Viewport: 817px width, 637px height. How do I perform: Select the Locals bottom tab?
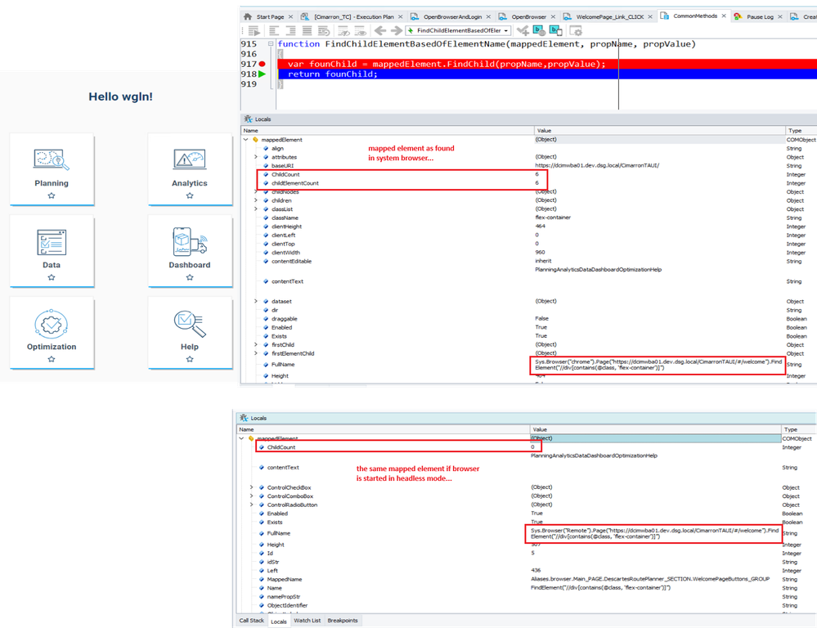(x=279, y=621)
